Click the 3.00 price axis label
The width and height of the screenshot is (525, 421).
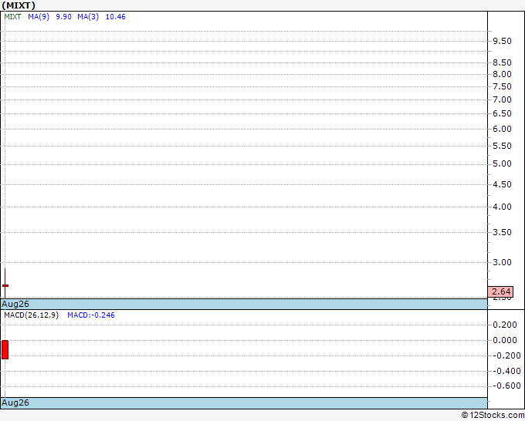[503, 262]
